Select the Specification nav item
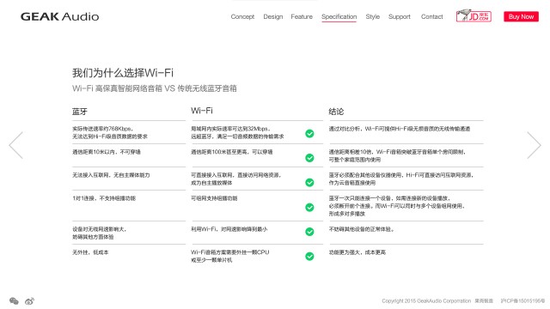The width and height of the screenshot is (550, 309). [x=339, y=17]
